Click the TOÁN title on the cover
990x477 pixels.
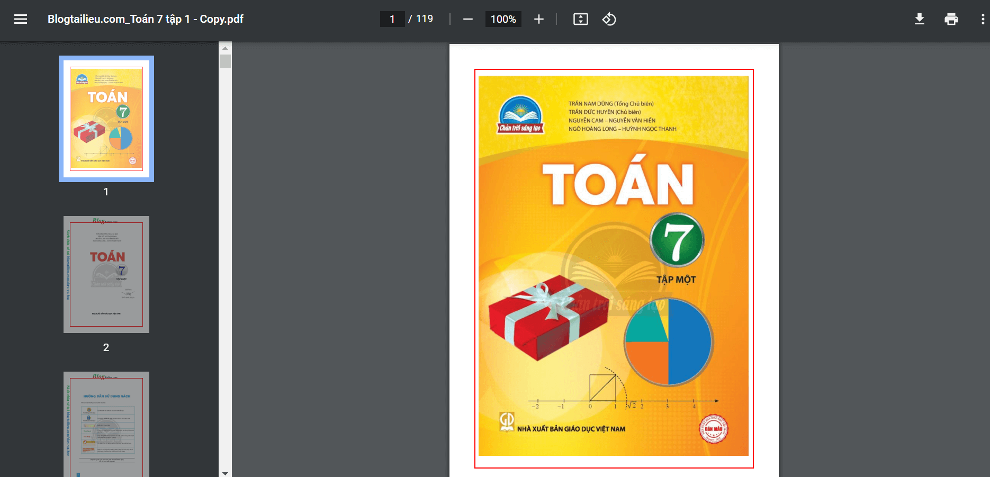click(x=618, y=179)
